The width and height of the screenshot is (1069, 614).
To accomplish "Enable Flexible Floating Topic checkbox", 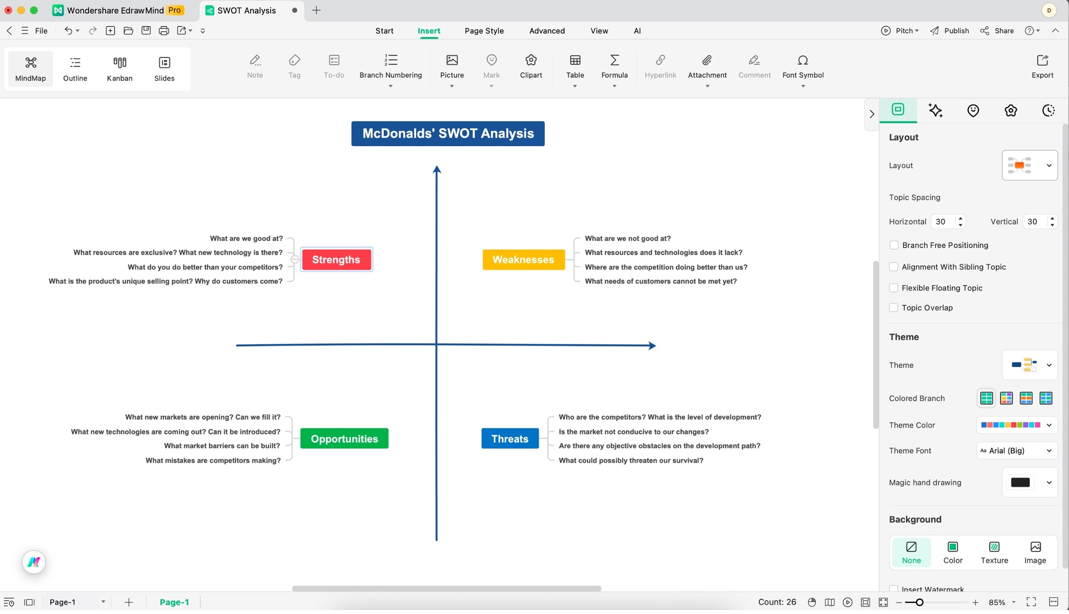I will coord(894,288).
